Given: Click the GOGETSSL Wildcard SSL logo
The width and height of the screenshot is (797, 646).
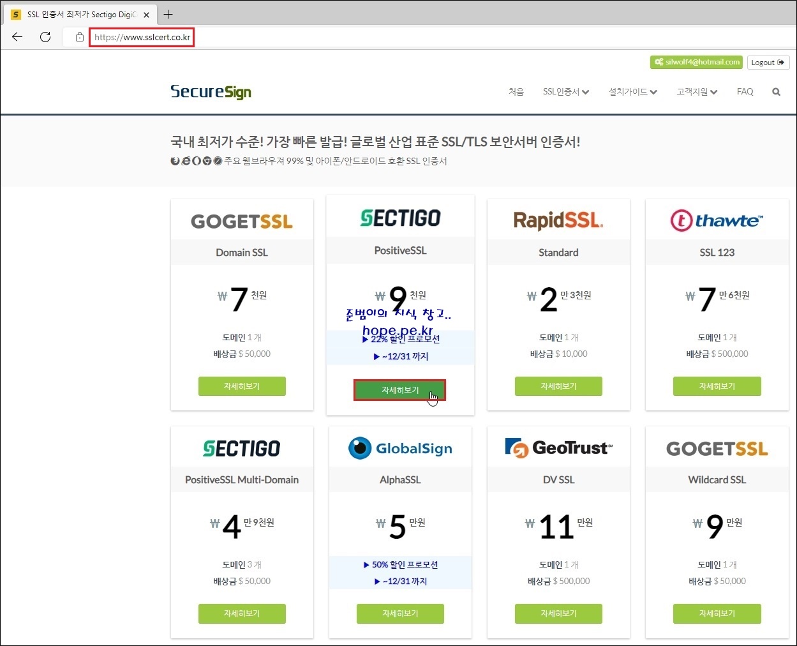Looking at the screenshot, I should [x=717, y=449].
